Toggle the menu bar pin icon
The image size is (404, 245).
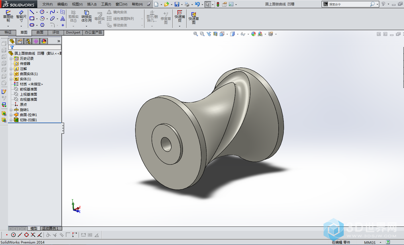(149, 4)
